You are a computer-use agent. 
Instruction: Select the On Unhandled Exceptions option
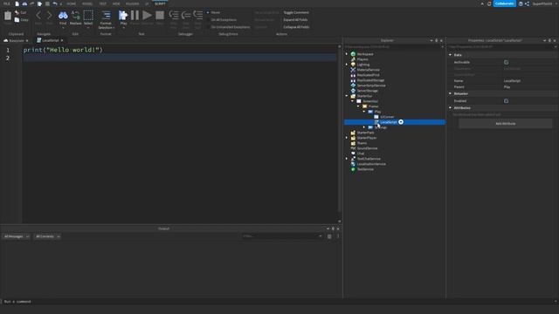click(x=228, y=27)
